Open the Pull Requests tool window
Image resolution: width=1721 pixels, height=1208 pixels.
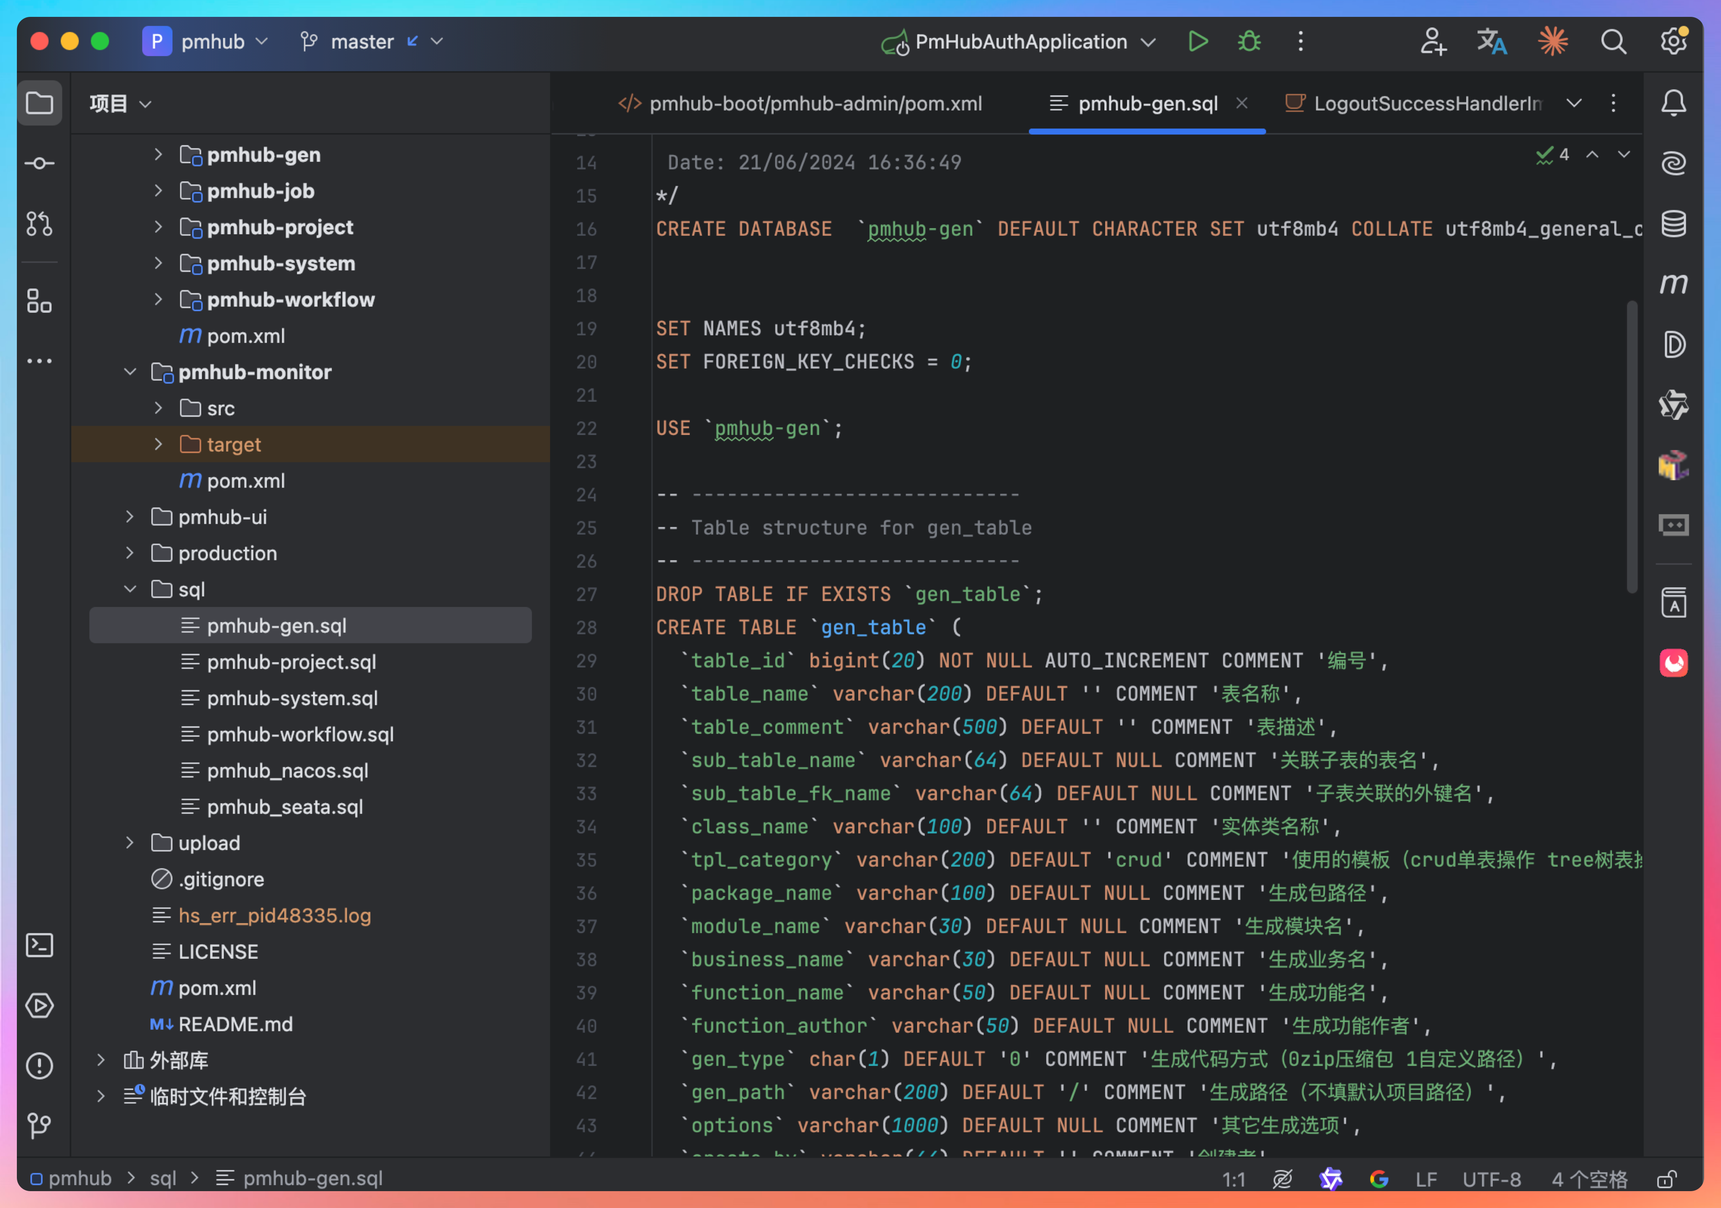39,223
